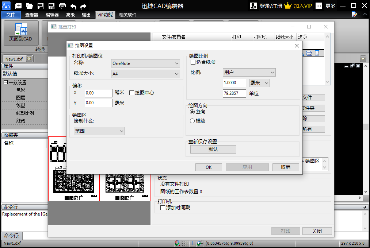
Task: Click the VIP crown icon
Action: click(288, 5)
